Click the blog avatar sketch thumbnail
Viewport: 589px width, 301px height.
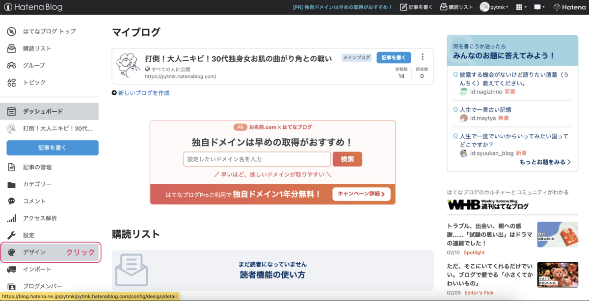coord(129,66)
